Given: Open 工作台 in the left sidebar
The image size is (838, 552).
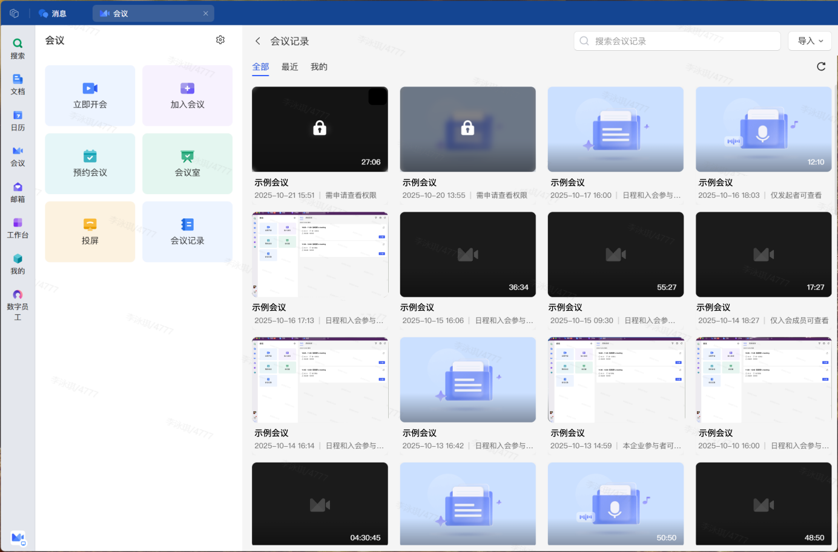Looking at the screenshot, I should 18,228.
